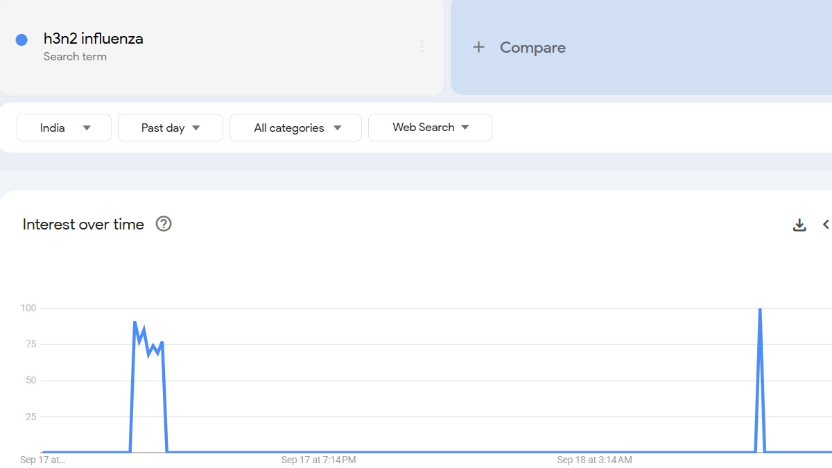Expand the Web Search type dropdown

(430, 128)
